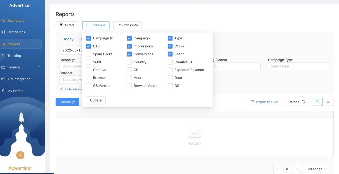Click the API Integration icon
Screen dimensions: 339x174
4,79
